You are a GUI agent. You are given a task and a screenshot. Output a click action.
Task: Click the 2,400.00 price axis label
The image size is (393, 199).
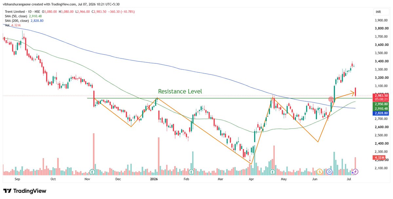pos(382,143)
